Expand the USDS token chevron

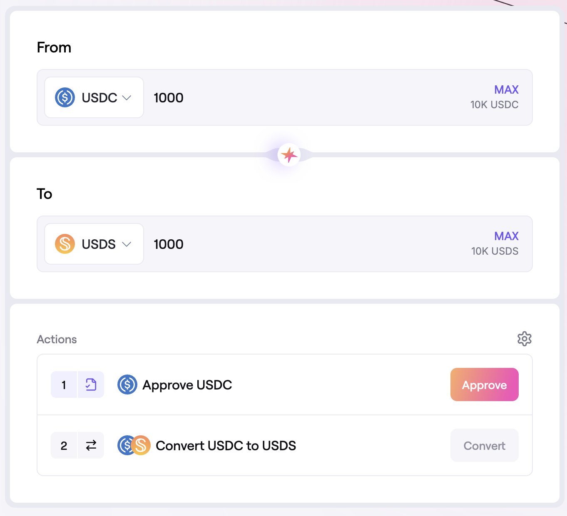click(x=127, y=244)
